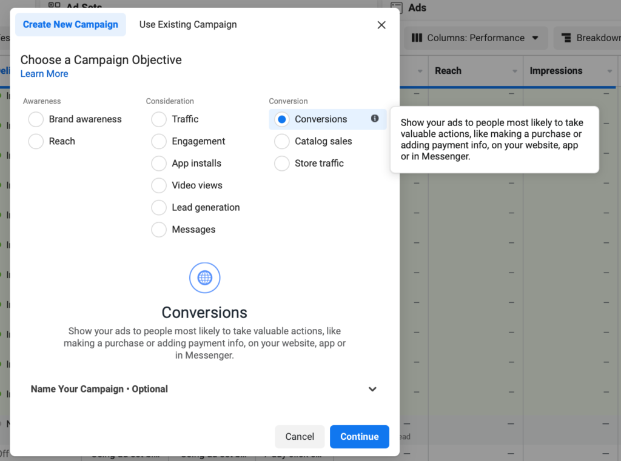Click the blue Impressions sorting indicator bar
The height and width of the screenshot is (461, 621).
pyautogui.click(x=570, y=87)
